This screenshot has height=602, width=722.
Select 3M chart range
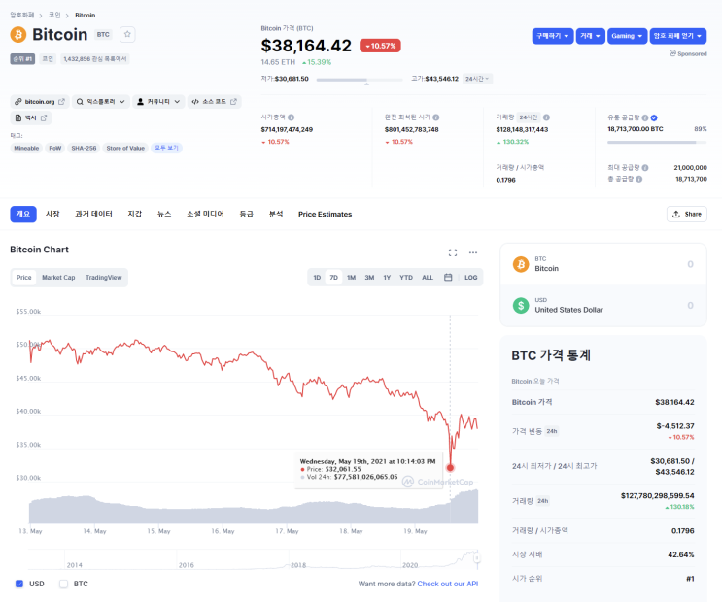[x=369, y=277]
